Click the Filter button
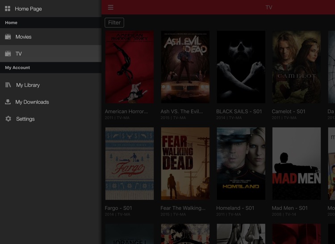Image resolution: width=335 pixels, height=244 pixels. click(114, 23)
